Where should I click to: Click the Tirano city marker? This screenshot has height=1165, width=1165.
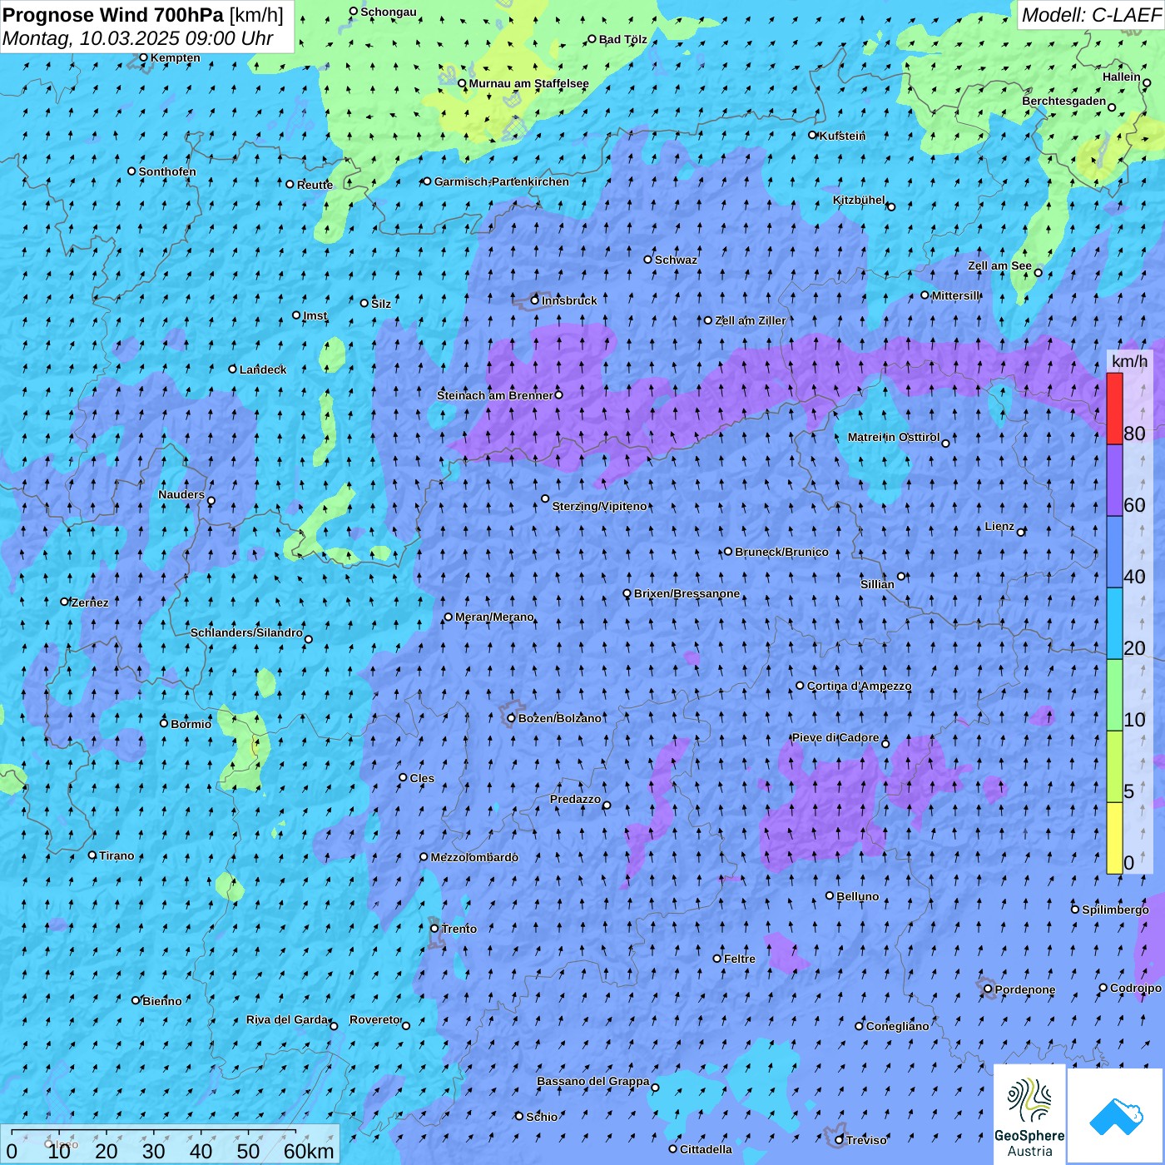point(92,855)
